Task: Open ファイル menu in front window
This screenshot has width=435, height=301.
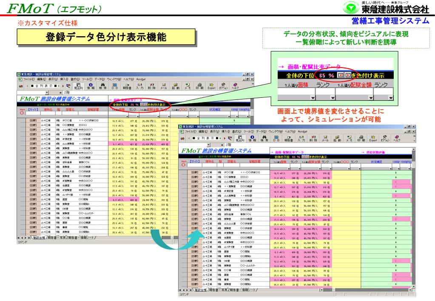Action: 190,131
